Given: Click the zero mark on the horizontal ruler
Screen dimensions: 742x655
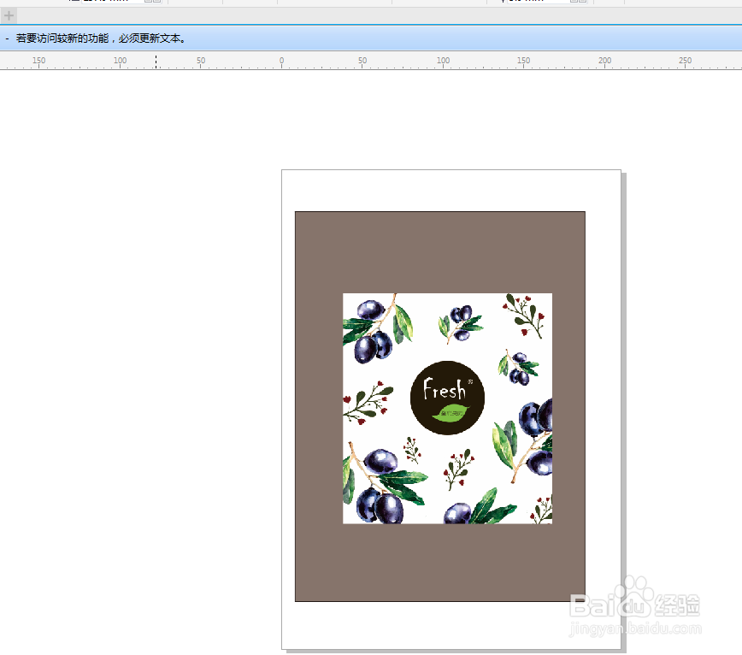Looking at the screenshot, I should 281,61.
